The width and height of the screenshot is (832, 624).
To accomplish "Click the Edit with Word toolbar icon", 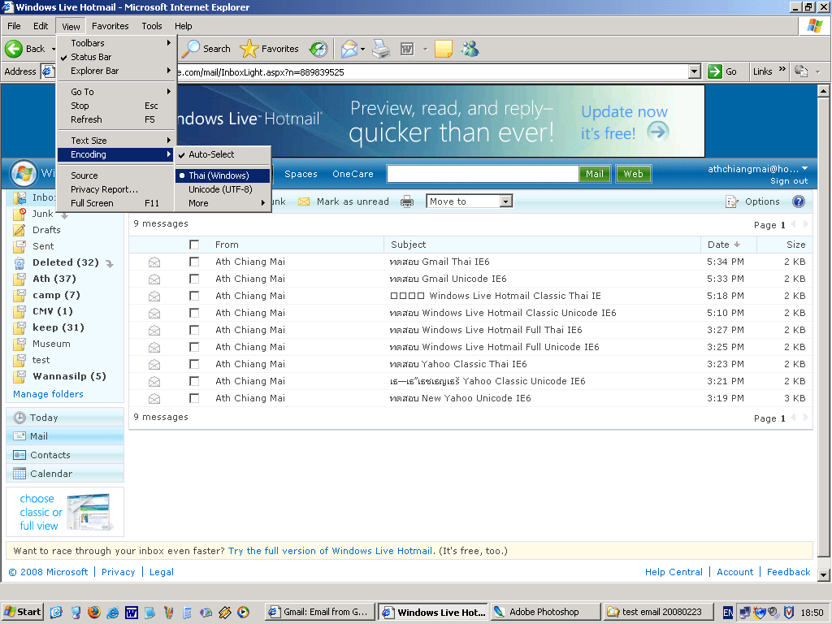I will click(407, 50).
